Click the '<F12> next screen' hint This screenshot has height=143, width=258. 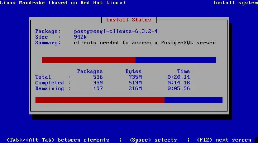[x=224, y=140]
